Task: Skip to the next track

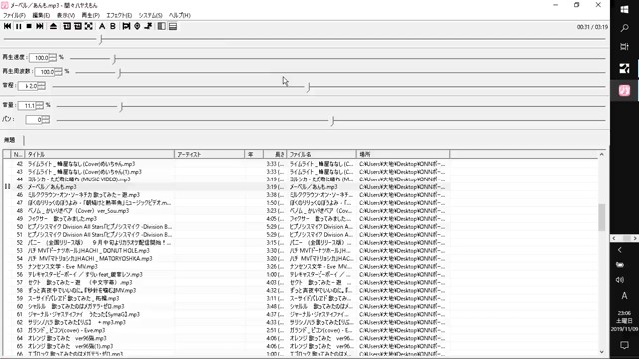Action: pos(40,26)
